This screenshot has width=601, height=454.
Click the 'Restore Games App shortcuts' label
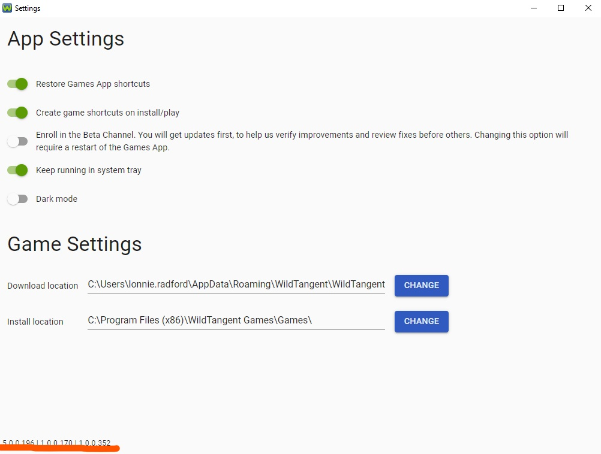(93, 84)
